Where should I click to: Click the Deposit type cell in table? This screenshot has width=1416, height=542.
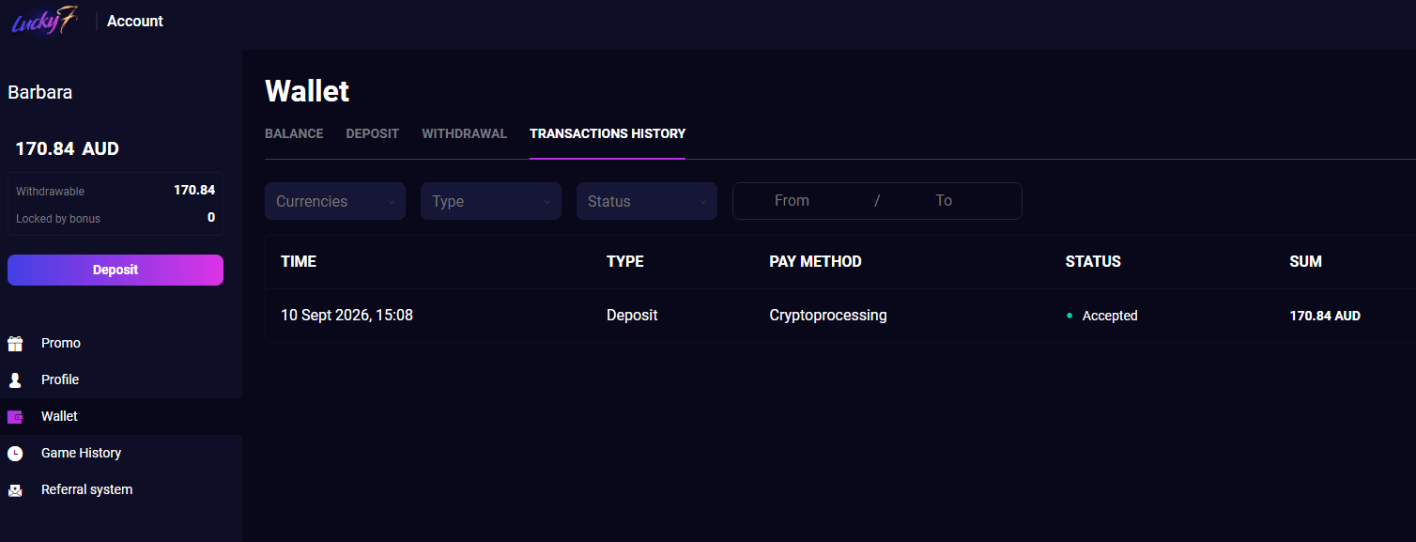pyautogui.click(x=632, y=316)
